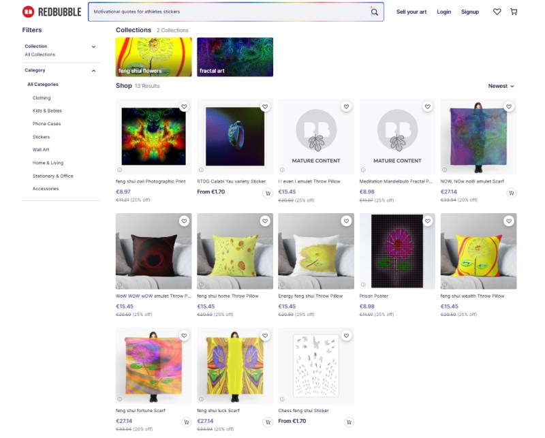Viewport: 545px width, 438px height.
Task: Click the Login link
Action: (x=443, y=12)
